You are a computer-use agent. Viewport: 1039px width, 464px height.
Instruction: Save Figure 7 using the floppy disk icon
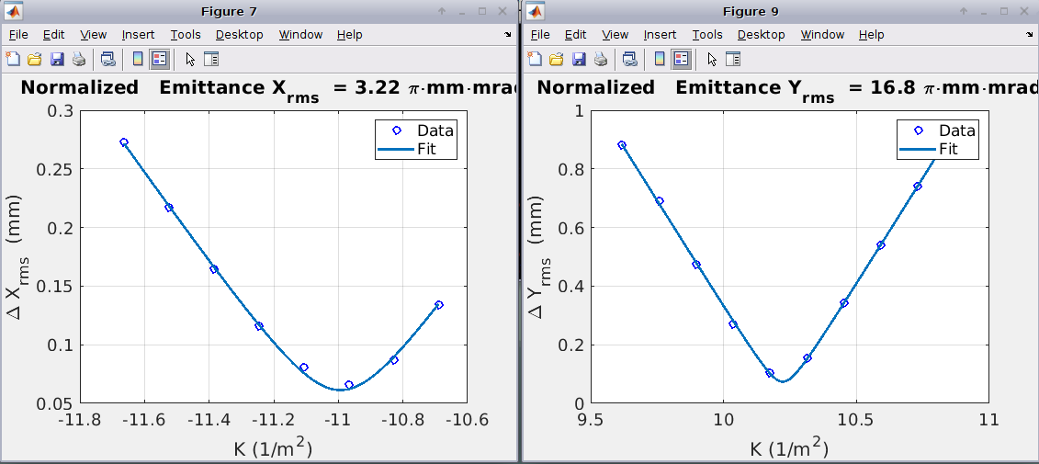tap(57, 60)
